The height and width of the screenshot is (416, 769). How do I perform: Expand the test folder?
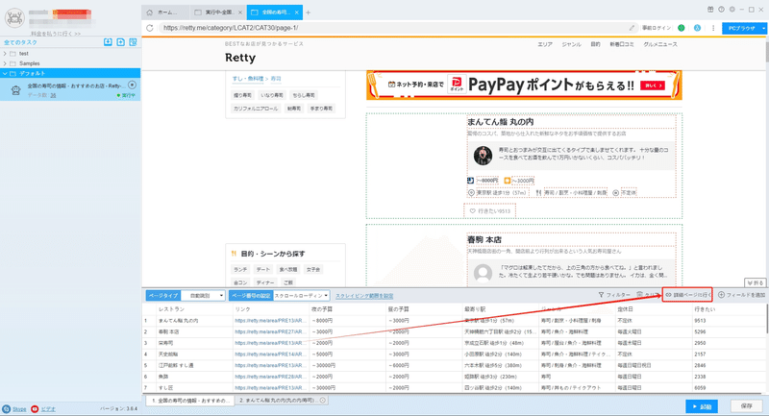pos(5,54)
